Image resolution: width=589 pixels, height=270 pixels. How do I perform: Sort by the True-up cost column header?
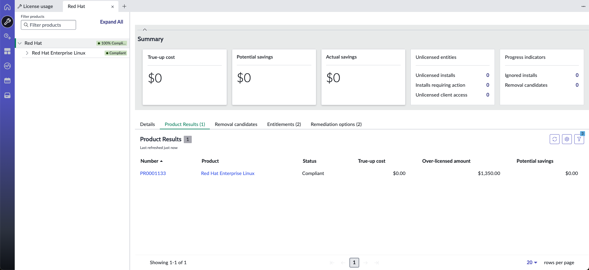371,161
